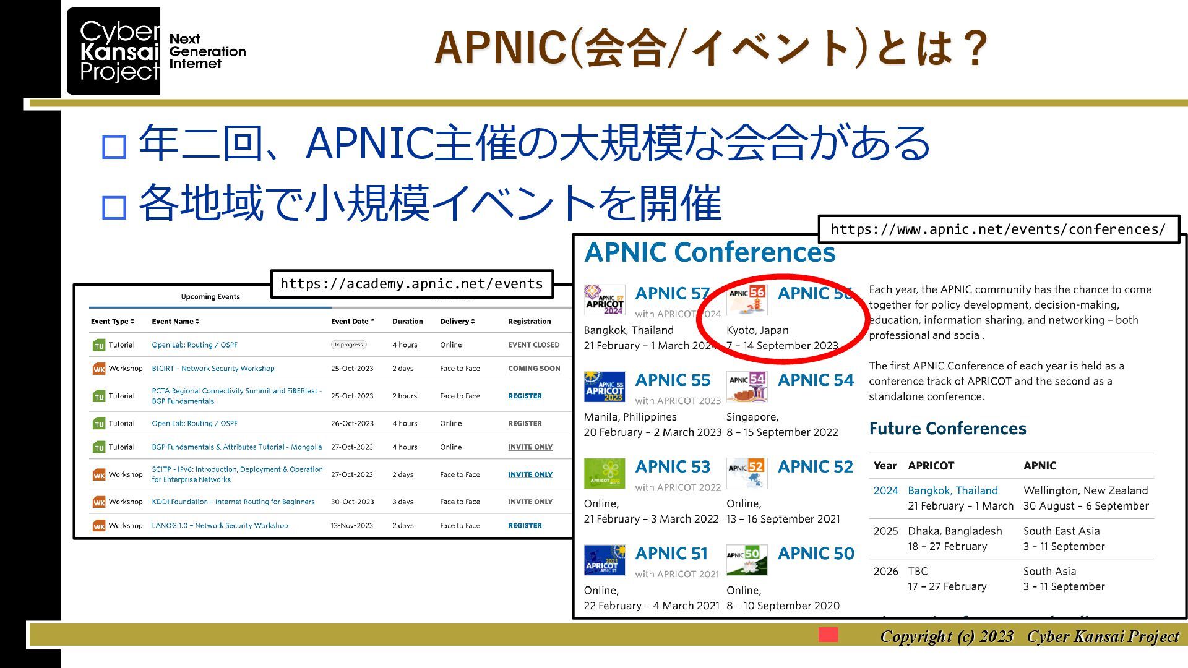Click the red square in the footer bar

coord(828,635)
